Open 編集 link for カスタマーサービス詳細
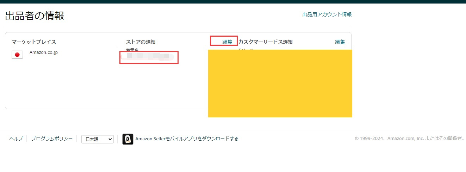Viewport: 466px width, 172px height. click(340, 42)
